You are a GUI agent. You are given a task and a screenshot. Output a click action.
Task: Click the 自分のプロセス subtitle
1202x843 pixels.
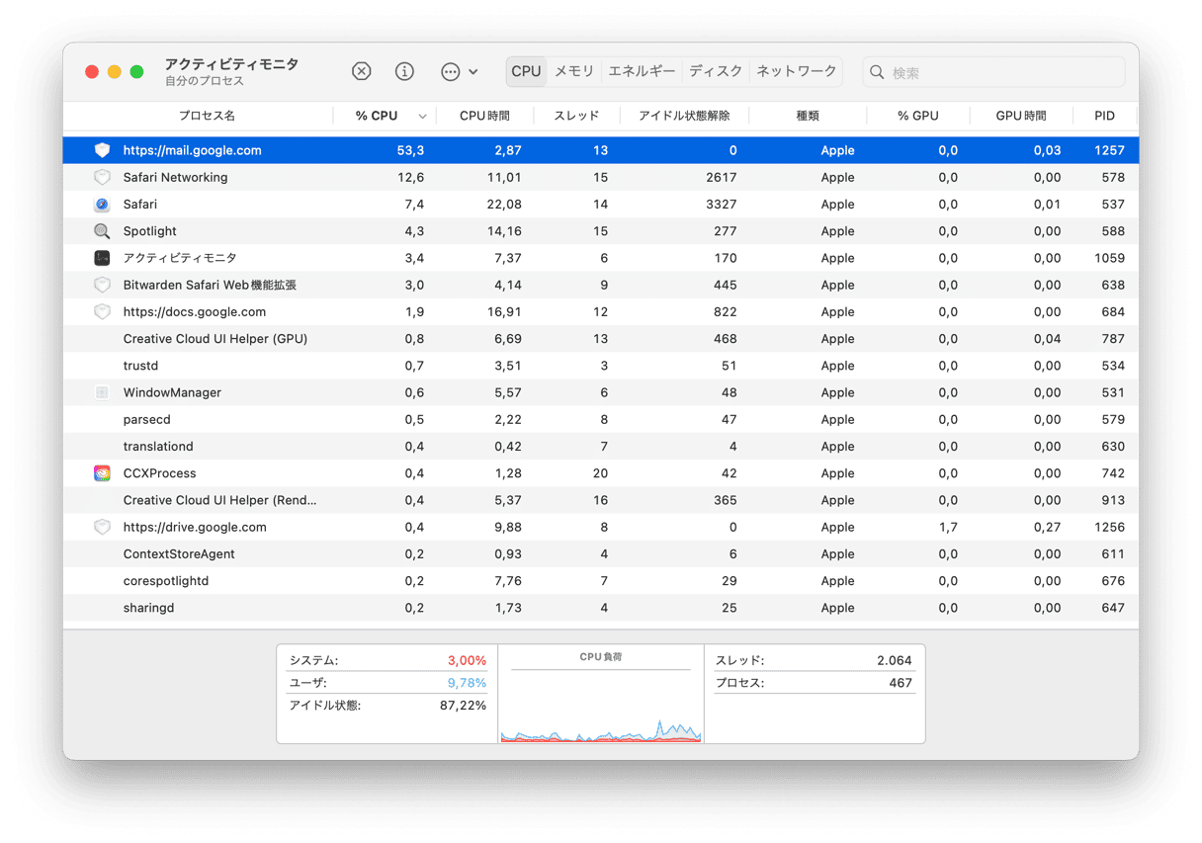click(x=204, y=81)
